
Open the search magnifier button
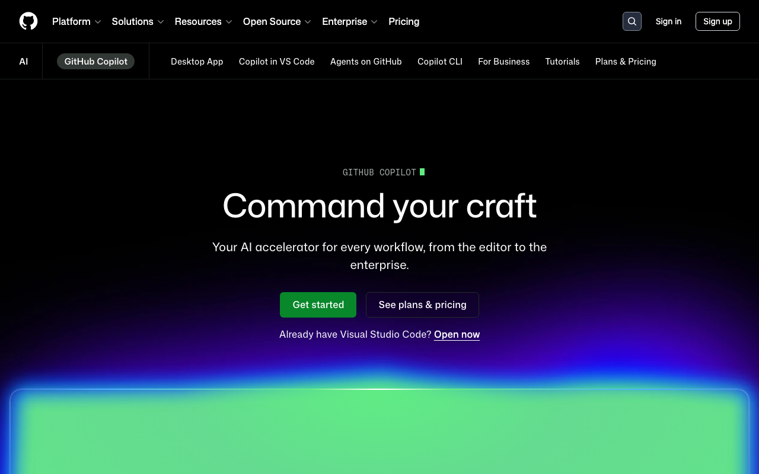(632, 21)
